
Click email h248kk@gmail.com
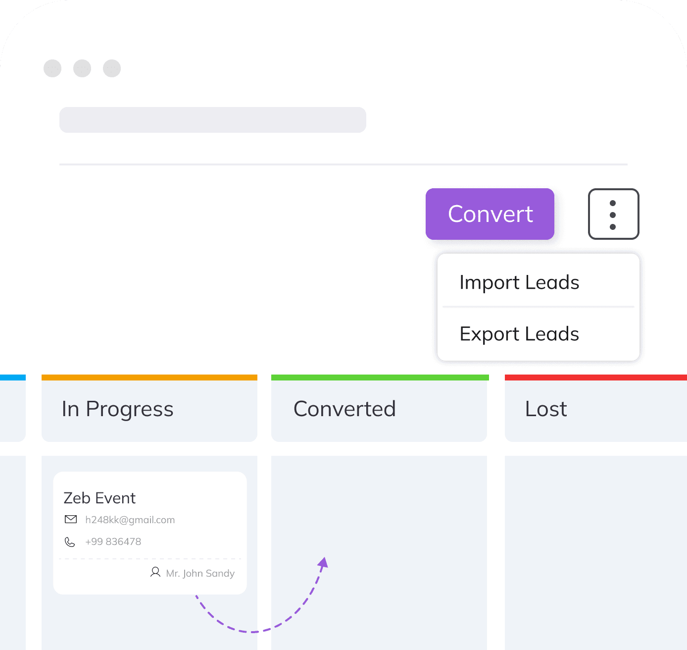coord(130,520)
